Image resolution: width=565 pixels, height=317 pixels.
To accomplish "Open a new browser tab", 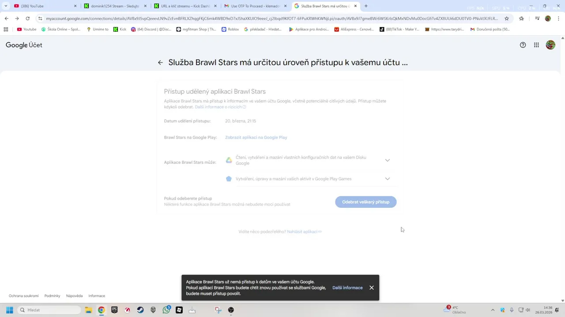I will click(x=366, y=6).
